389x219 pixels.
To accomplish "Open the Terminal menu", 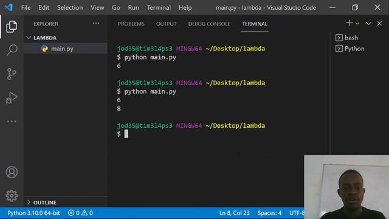I will tap(159, 8).
